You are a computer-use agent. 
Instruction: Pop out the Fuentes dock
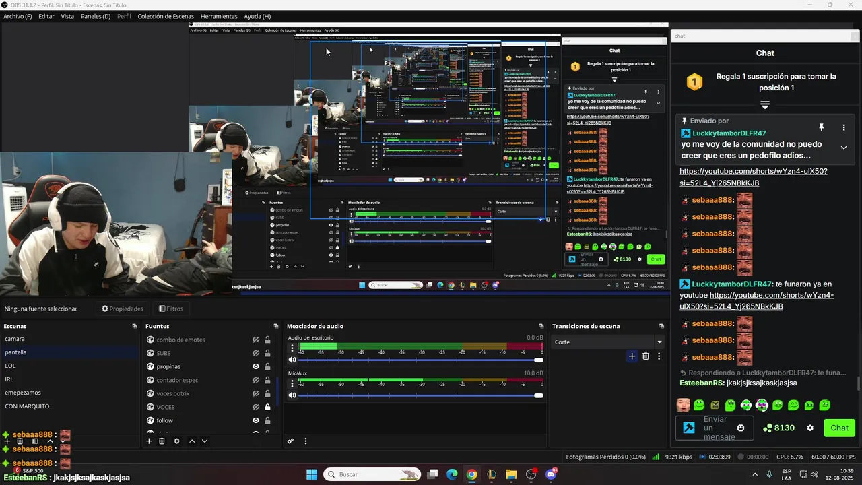pos(275,326)
